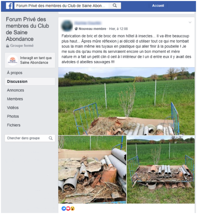Click the Chercher dans groupe field
The height and width of the screenshot is (214, 197).
point(30,138)
